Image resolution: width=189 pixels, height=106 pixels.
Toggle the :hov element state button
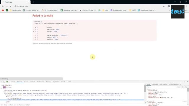tap(179, 87)
